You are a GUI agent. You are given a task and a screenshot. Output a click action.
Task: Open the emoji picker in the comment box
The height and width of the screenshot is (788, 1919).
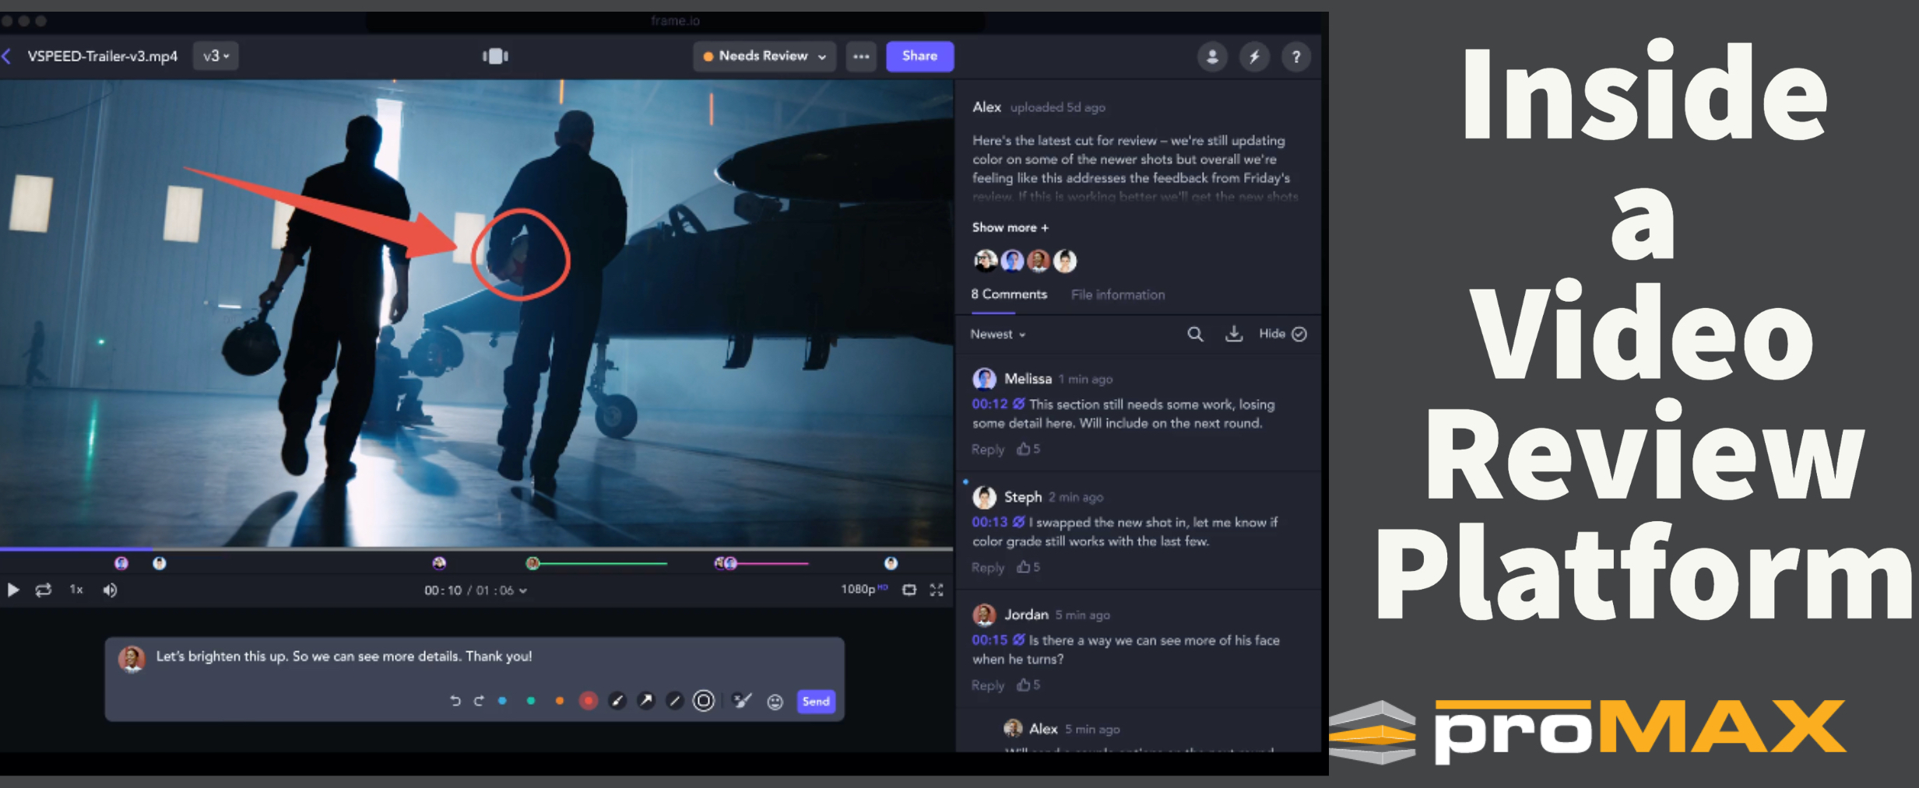[775, 701]
